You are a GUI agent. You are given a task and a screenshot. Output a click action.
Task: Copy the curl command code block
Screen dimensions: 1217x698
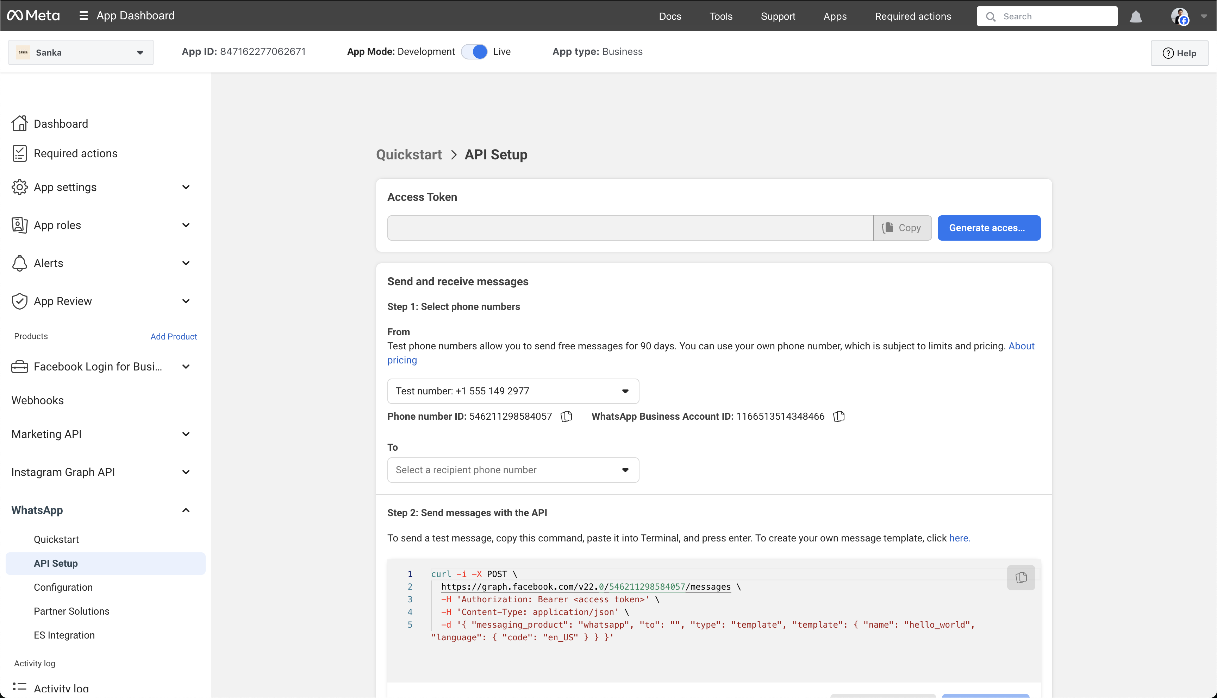[x=1021, y=577]
